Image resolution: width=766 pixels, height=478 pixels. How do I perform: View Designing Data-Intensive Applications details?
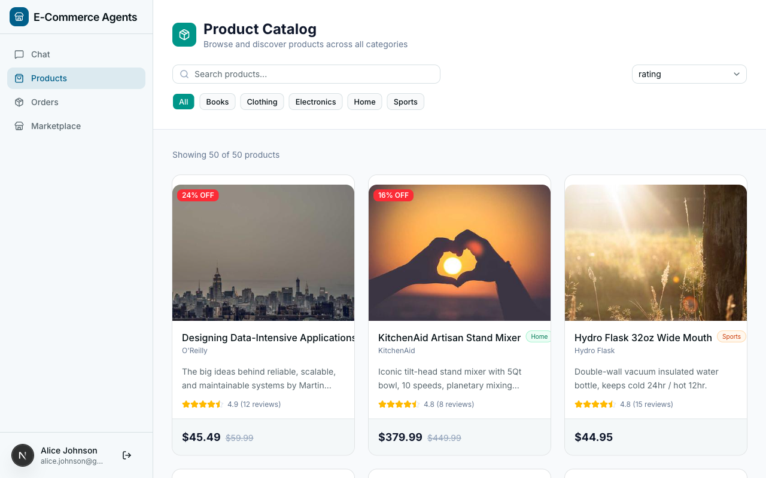268,338
